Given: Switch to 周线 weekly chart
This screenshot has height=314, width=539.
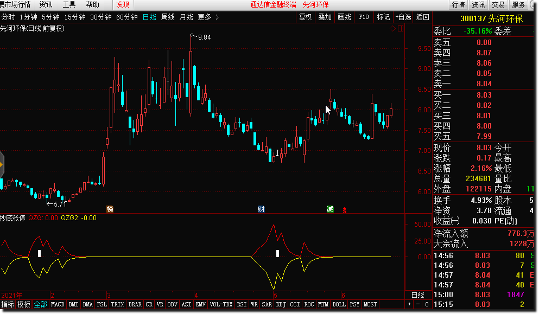Looking at the screenshot, I should pos(168,17).
